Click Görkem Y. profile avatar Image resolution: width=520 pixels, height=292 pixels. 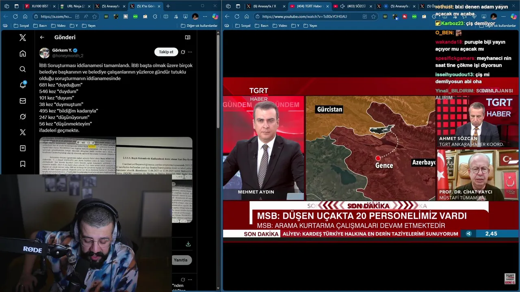click(45, 53)
